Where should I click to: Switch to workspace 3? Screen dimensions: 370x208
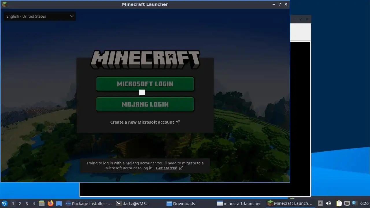click(x=27, y=204)
